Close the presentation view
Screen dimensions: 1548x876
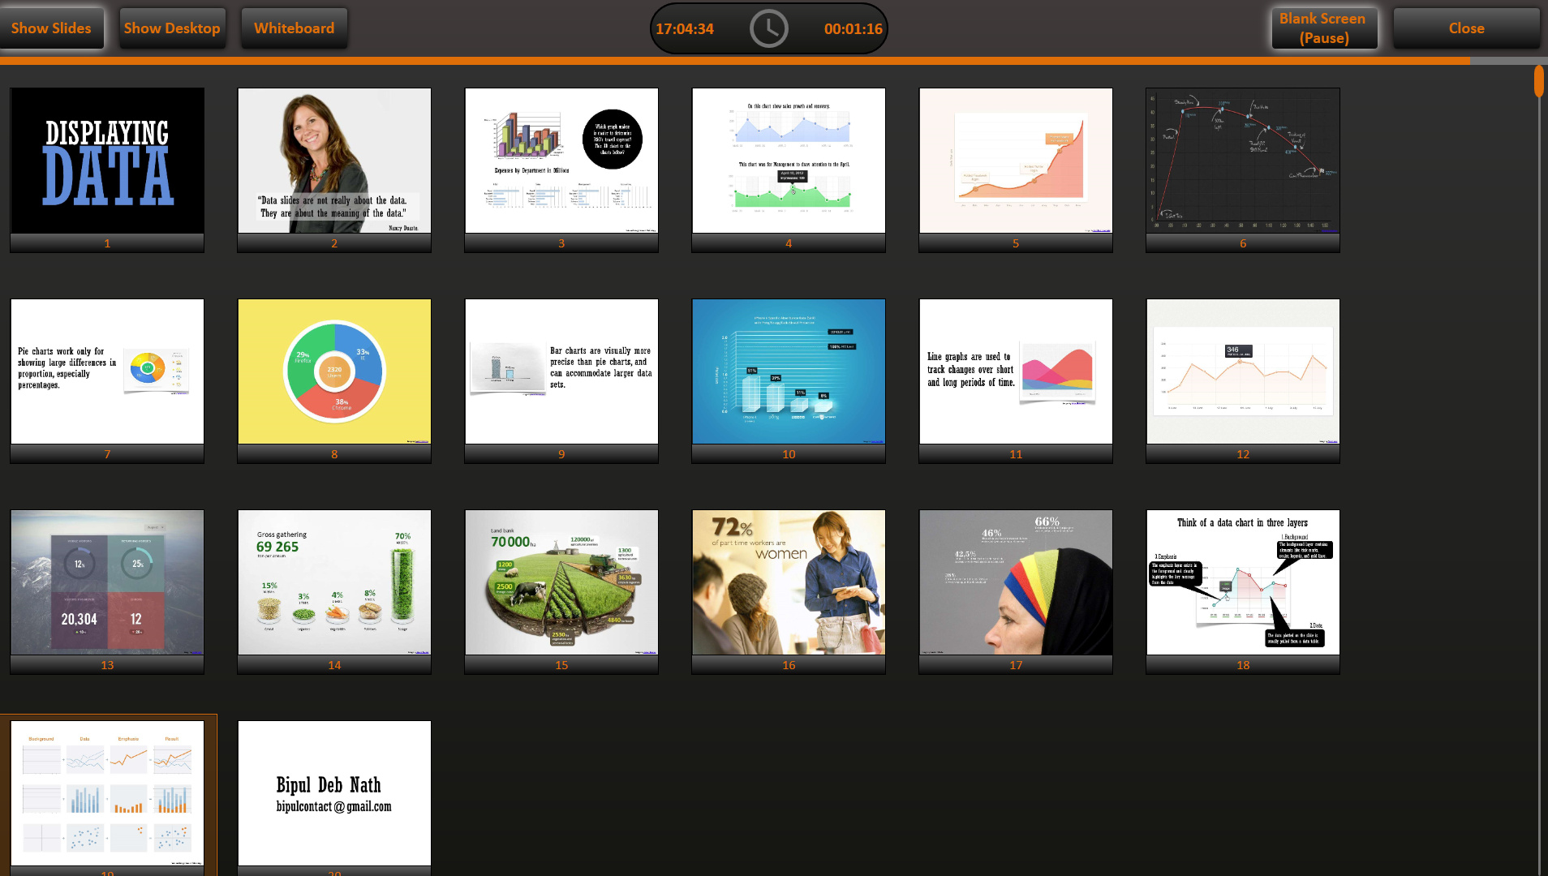pyautogui.click(x=1465, y=28)
